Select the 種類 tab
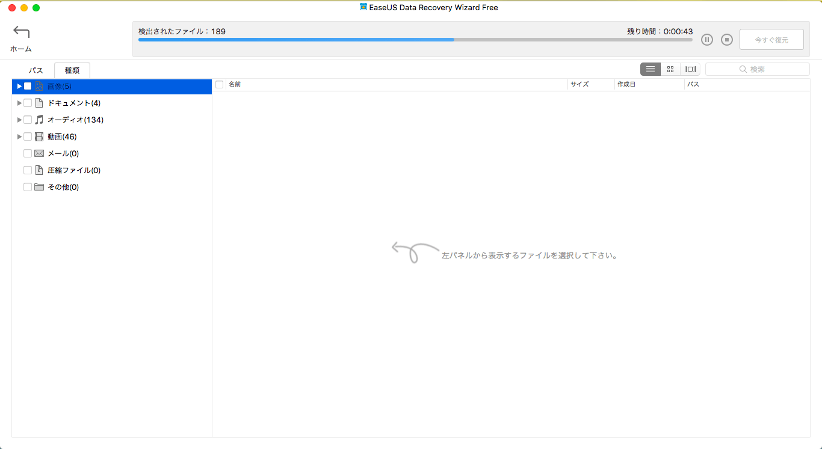Screen dimensions: 822x449 tap(72, 70)
